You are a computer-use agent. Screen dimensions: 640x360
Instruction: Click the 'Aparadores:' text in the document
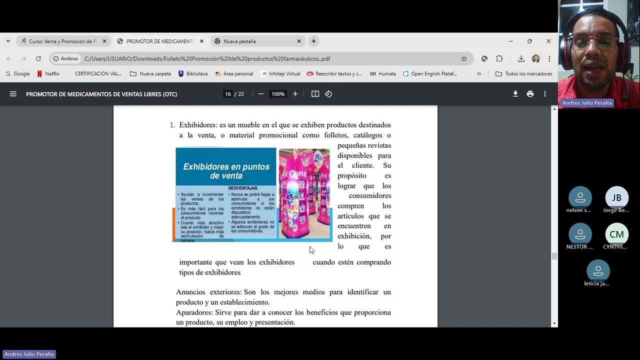[194, 312]
